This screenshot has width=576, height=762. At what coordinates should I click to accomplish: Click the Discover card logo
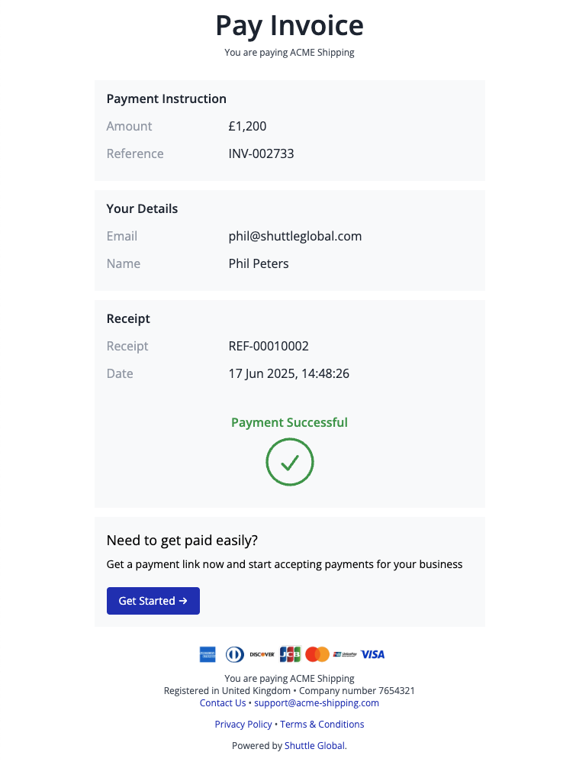click(x=262, y=654)
